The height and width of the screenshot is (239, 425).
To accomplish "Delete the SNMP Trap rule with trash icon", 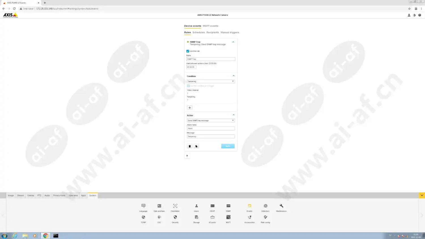I will (190, 146).
